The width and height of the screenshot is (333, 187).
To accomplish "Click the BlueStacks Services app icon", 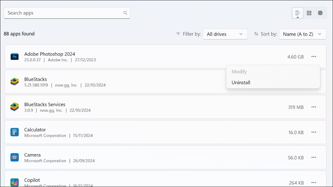I will click(x=14, y=107).
